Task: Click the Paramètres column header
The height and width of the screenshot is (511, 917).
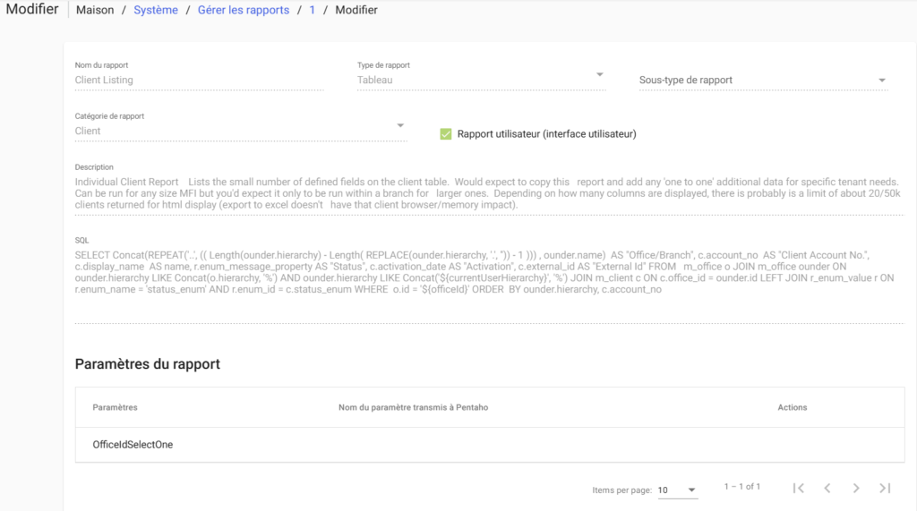Action: pos(115,407)
